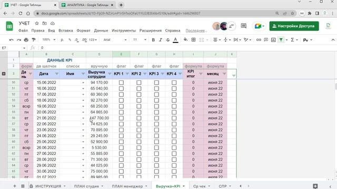Click the browser address bar
Viewport: 337px width, 189px height.
pos(155,13)
